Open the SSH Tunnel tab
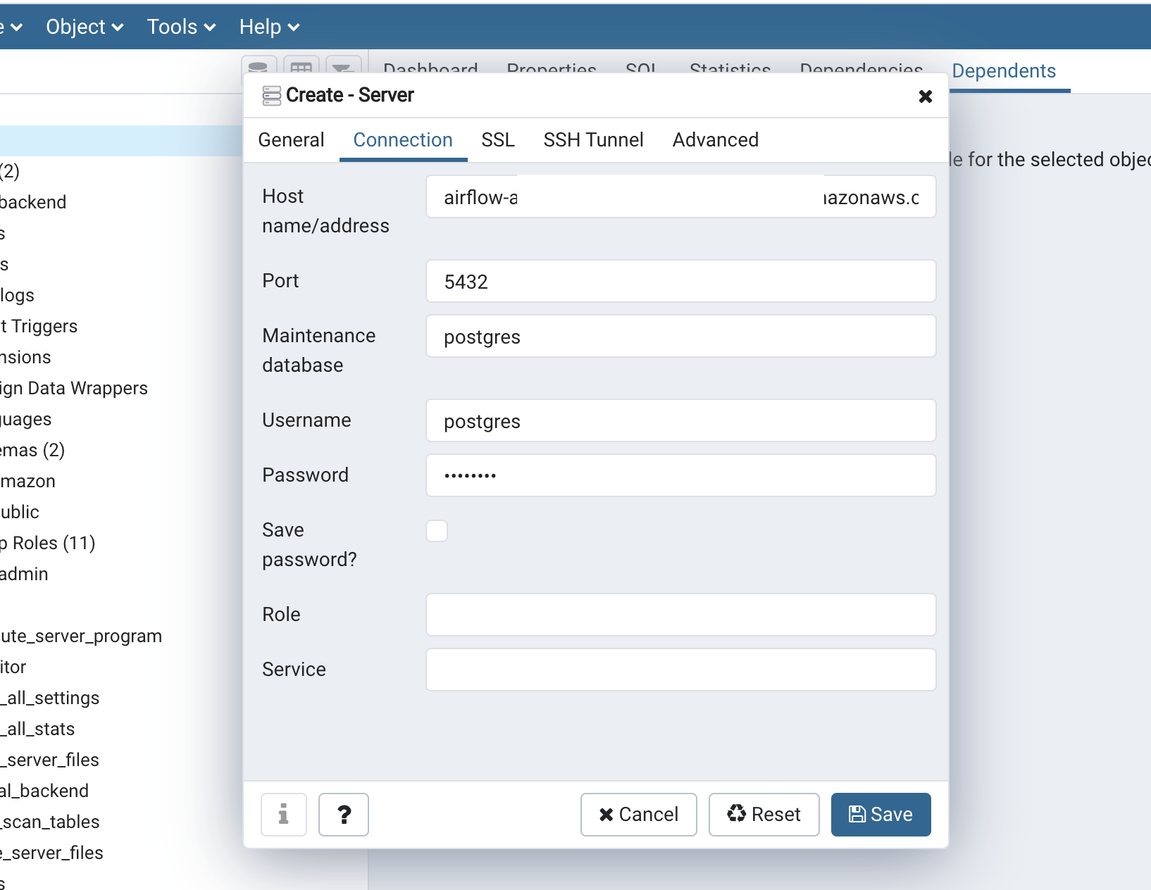The width and height of the screenshot is (1151, 890). point(593,139)
